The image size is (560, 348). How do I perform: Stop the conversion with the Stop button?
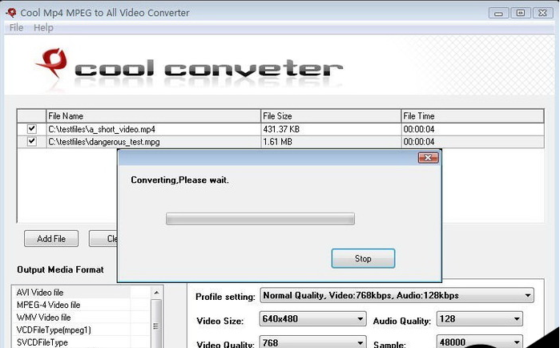coord(363,258)
